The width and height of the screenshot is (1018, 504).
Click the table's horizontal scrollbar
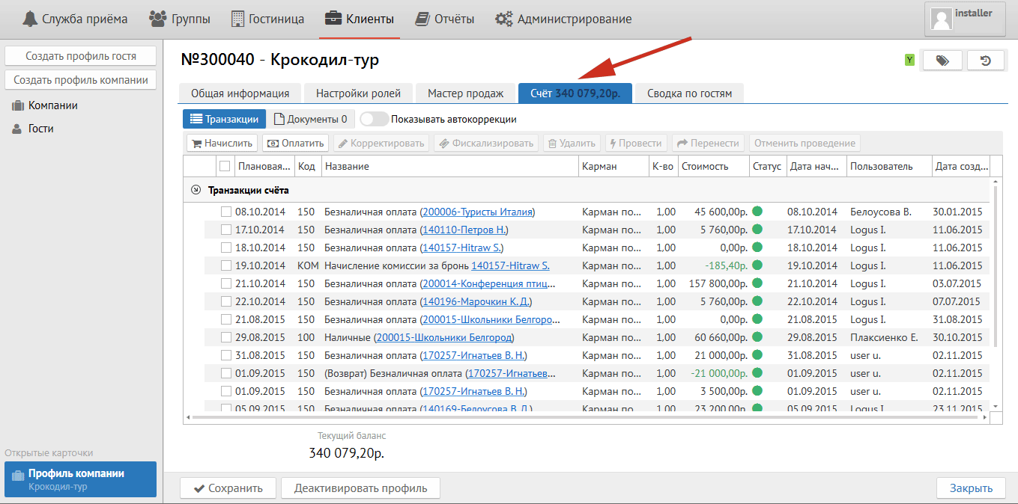click(x=584, y=417)
